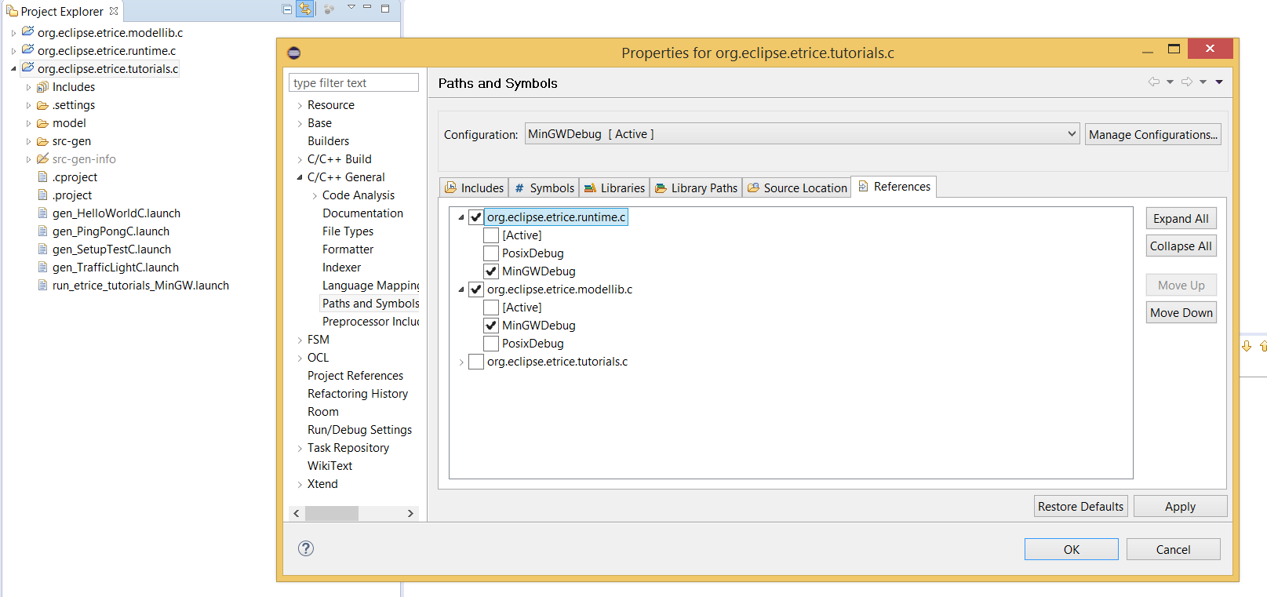Image resolution: width=1267 pixels, height=597 pixels.
Task: Click the src-gen folder icon
Action: (x=42, y=141)
